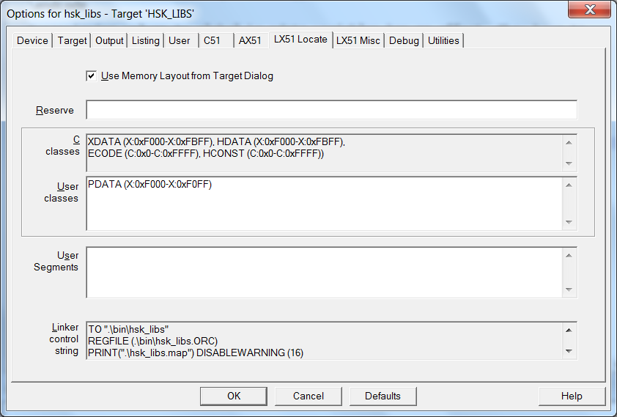Uncheck Use Memory Layout from Target Dialog
The height and width of the screenshot is (417, 617).
point(92,76)
